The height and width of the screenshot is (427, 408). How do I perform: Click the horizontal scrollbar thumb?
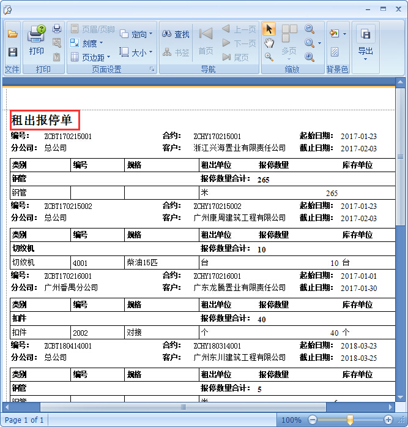(x=182, y=407)
